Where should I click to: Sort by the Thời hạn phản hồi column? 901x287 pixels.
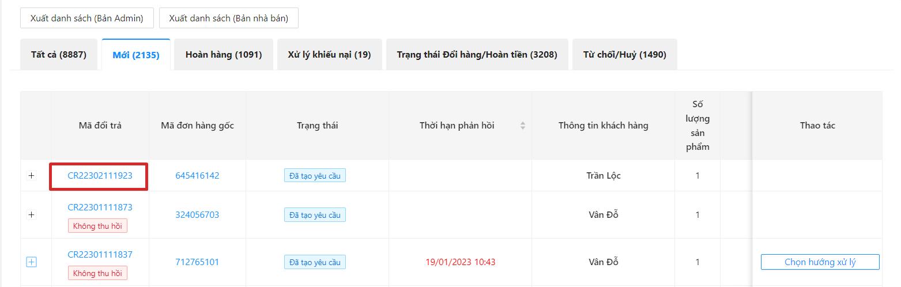click(523, 126)
